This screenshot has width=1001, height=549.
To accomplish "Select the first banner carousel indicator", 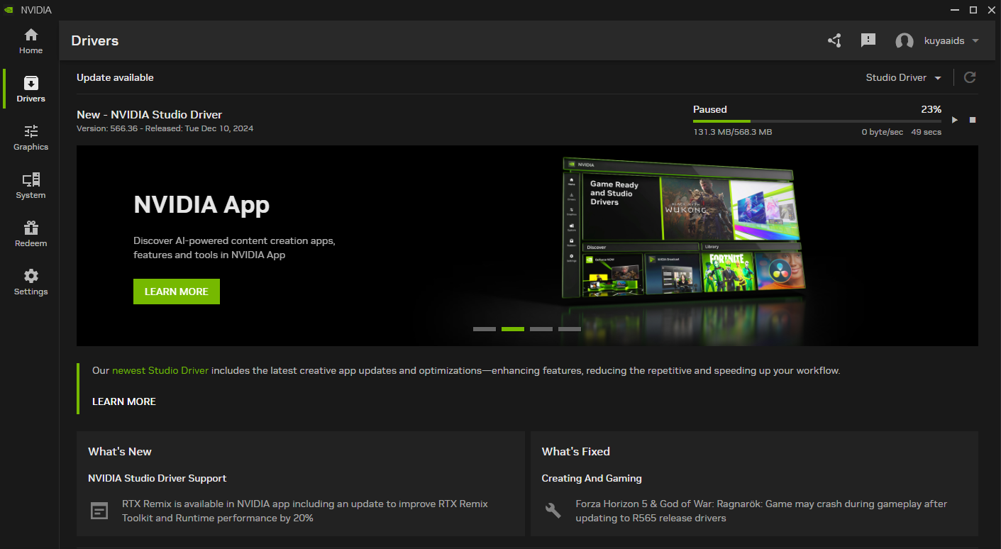I will (485, 329).
